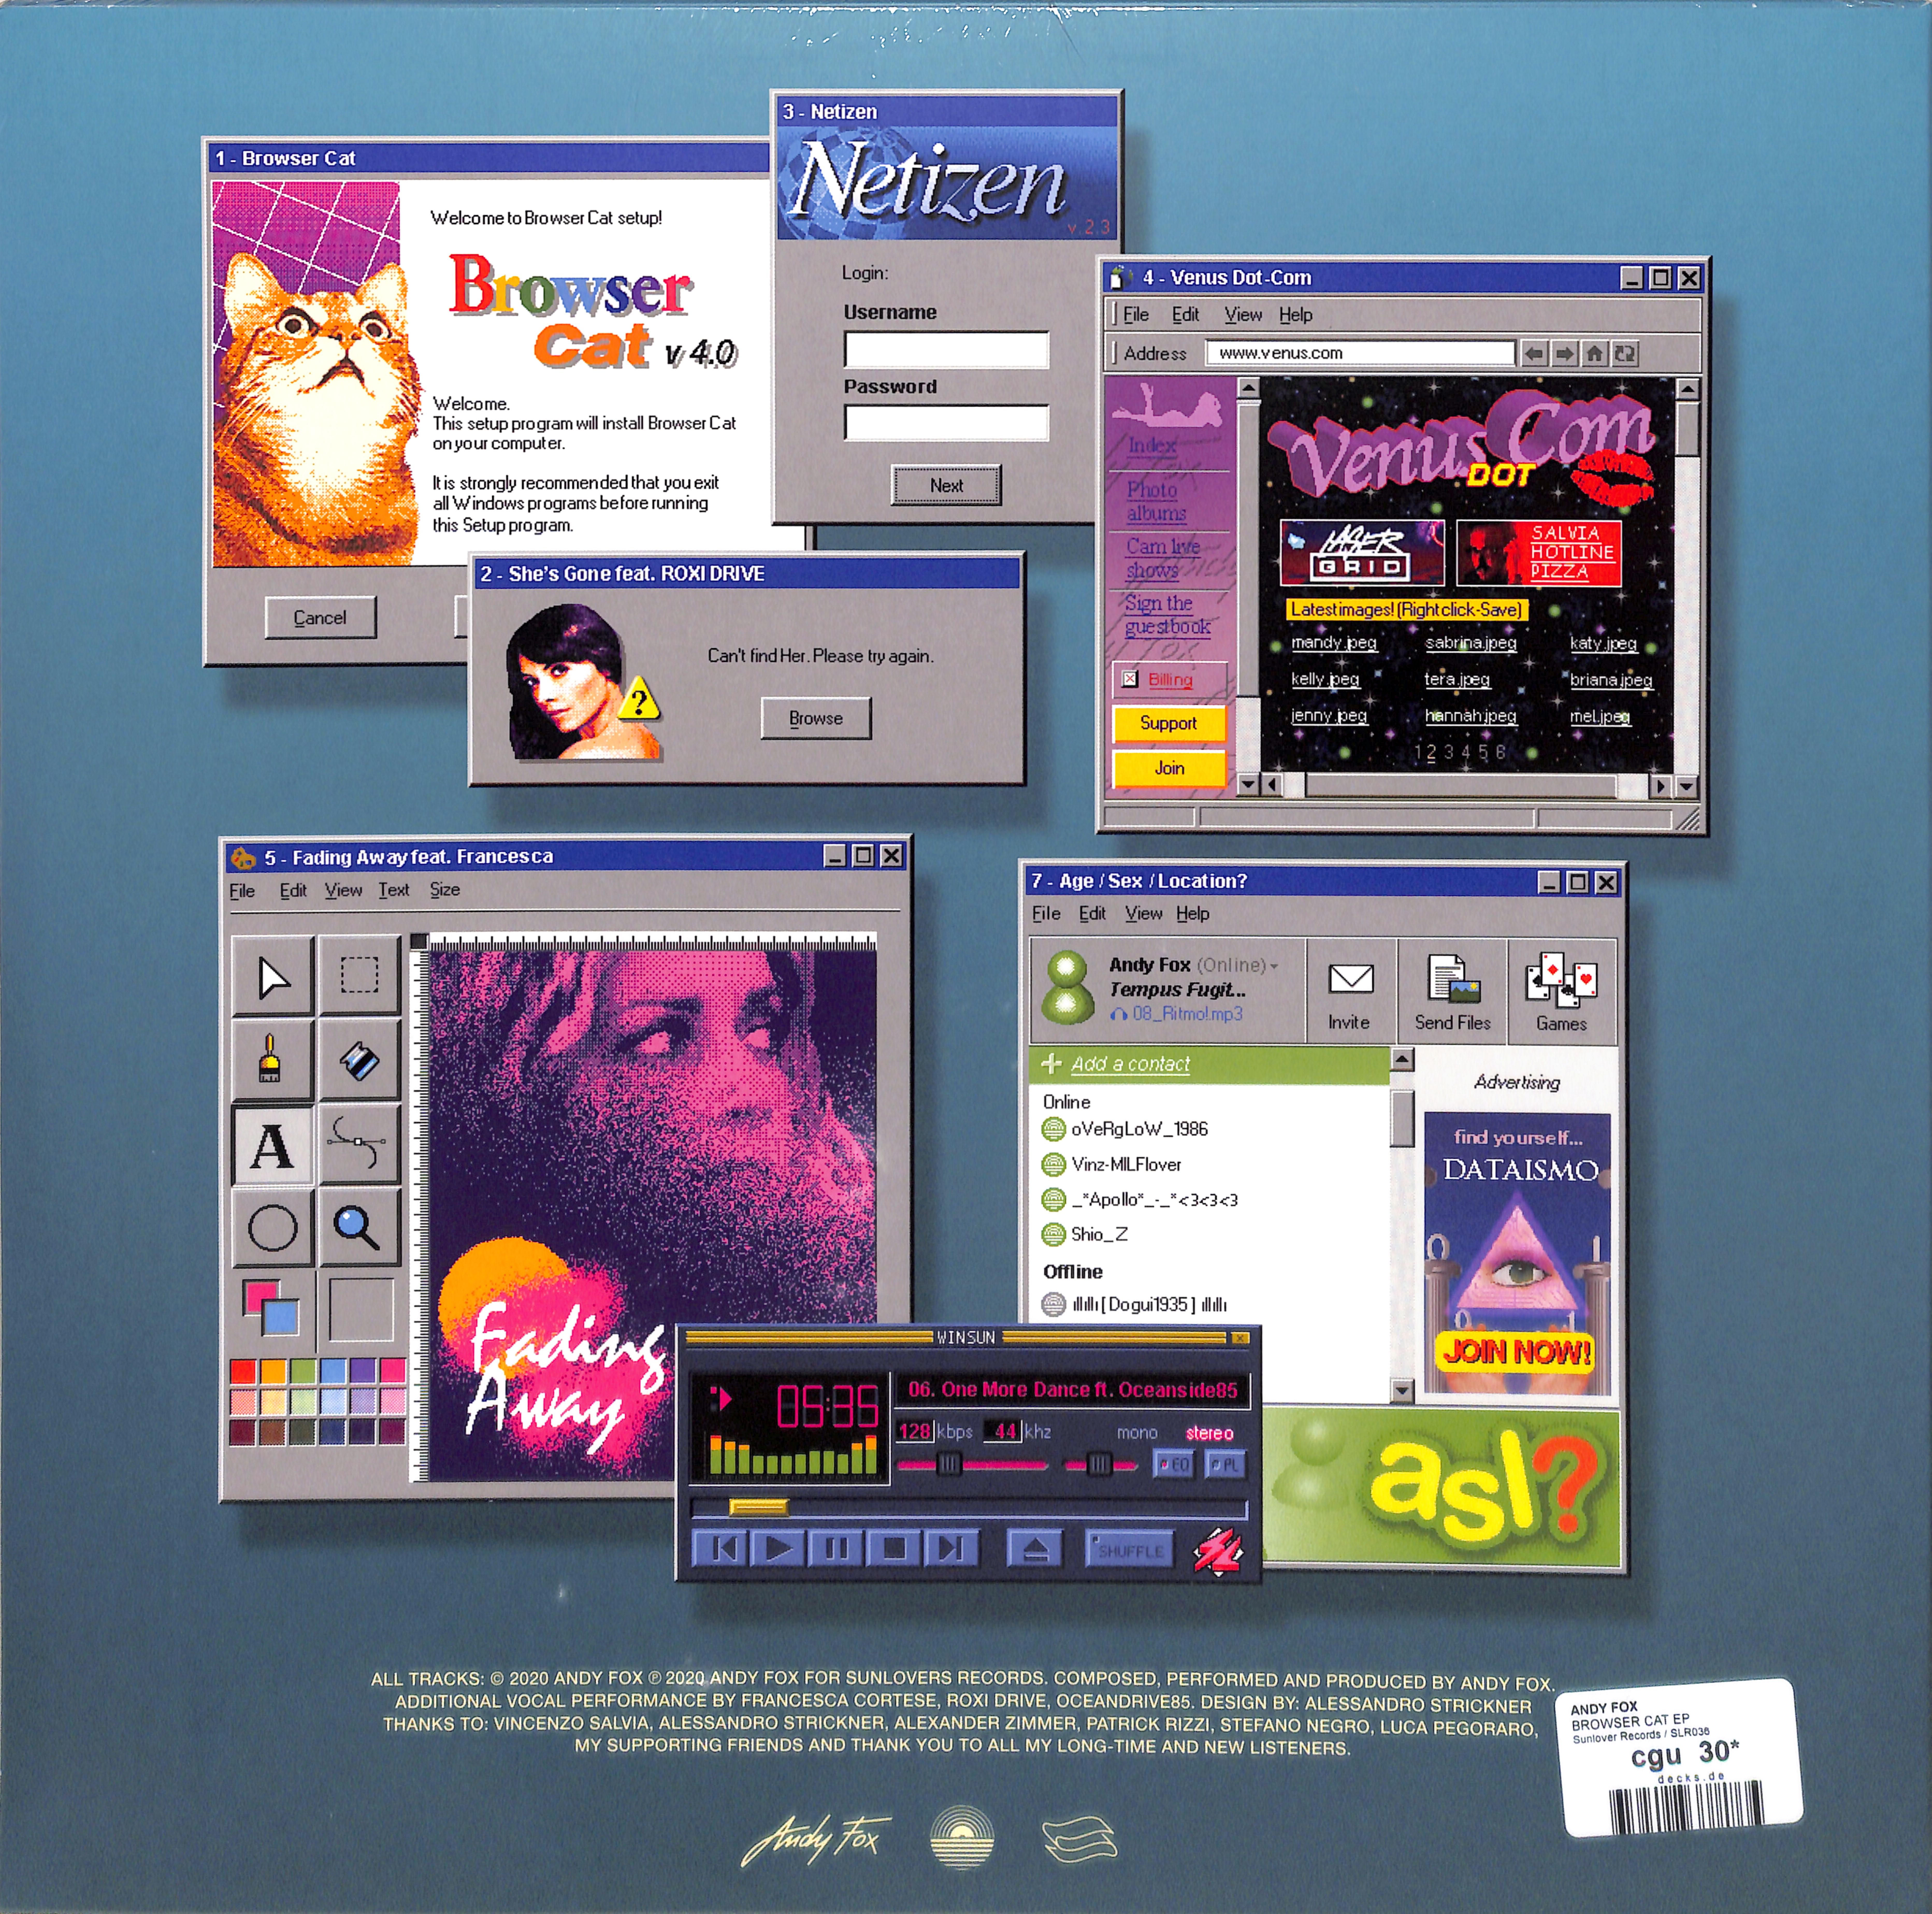Open Andy Fox online status dropdown
Image resolution: width=1932 pixels, height=1914 pixels.
[x=1274, y=966]
